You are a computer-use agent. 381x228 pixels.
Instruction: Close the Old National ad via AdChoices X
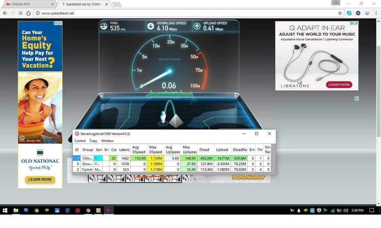(60, 23)
